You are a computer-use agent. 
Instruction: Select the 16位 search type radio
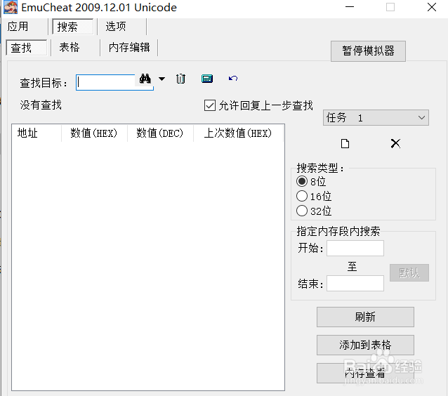[302, 197]
